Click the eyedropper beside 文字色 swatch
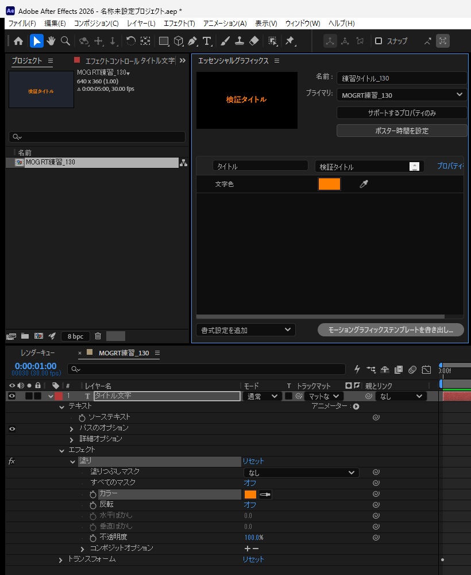 364,184
